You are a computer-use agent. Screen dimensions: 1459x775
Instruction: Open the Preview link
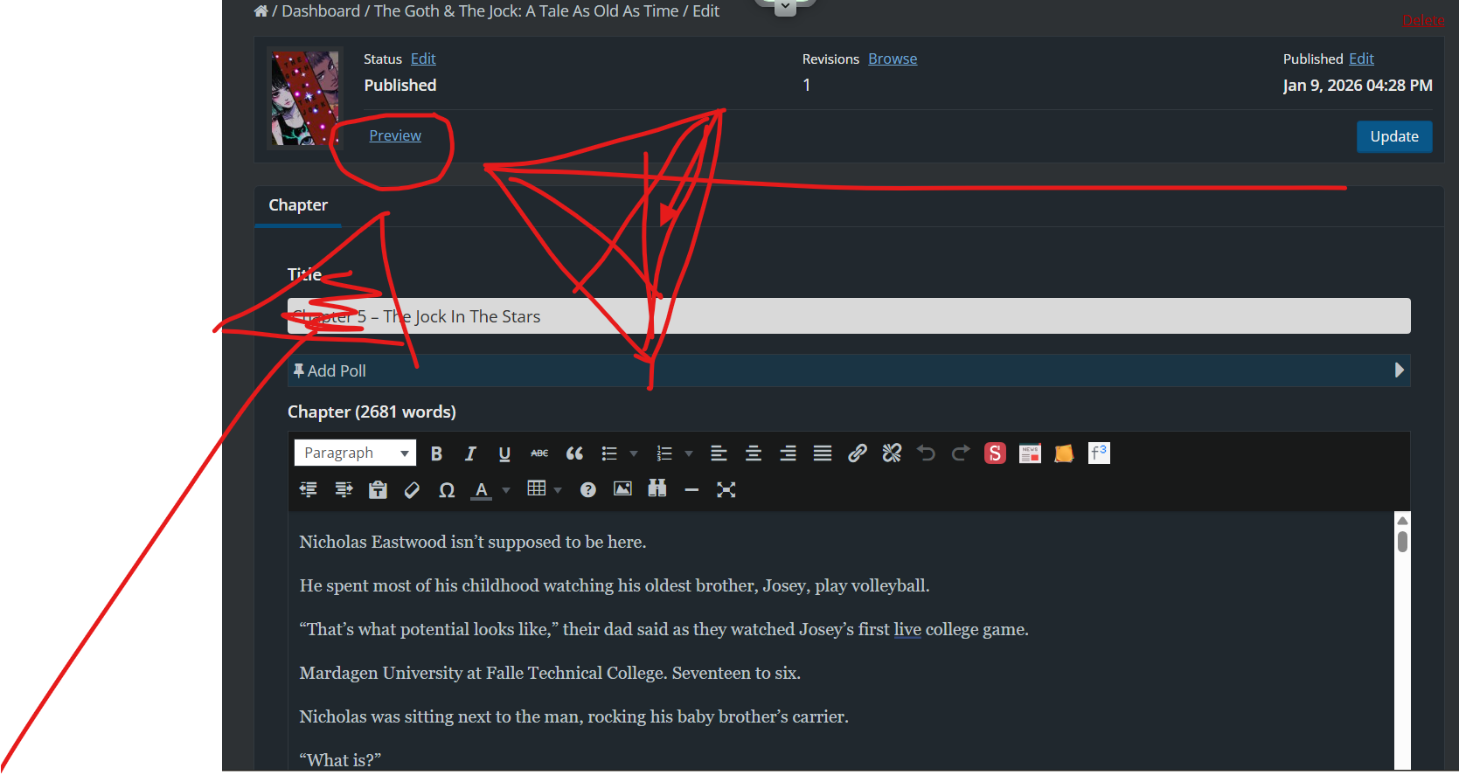(x=395, y=135)
